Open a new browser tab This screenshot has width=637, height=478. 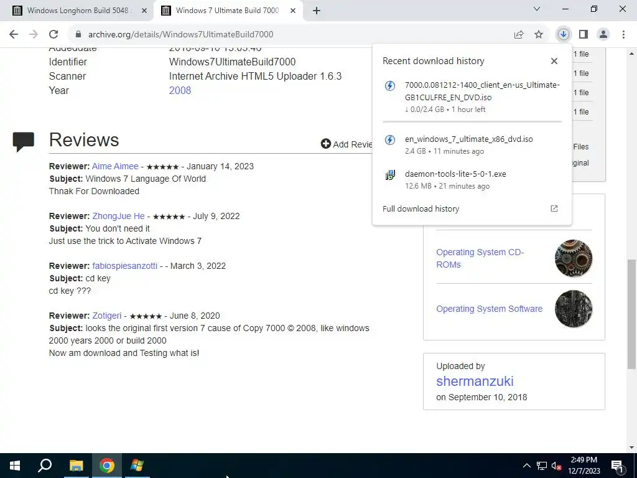click(x=317, y=11)
